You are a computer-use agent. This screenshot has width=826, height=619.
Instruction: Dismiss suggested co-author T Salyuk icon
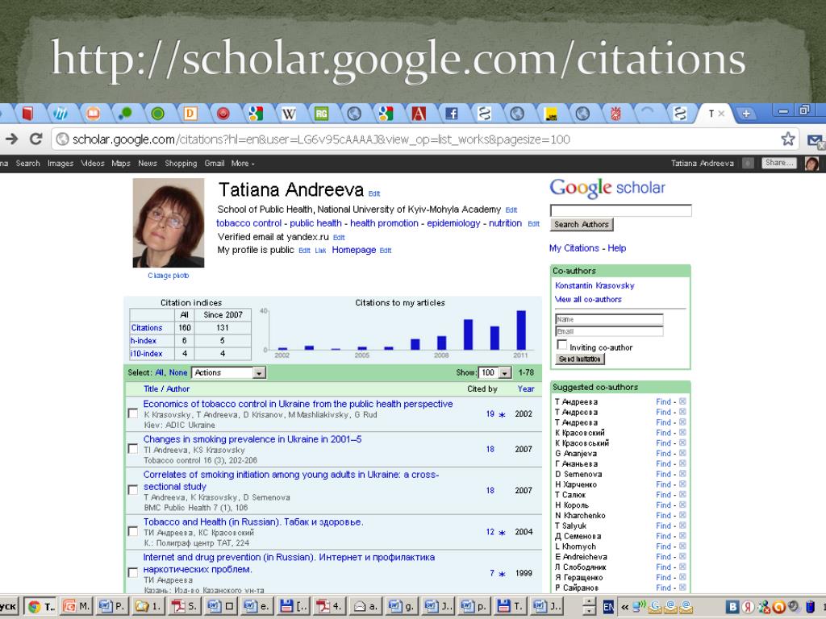pos(682,526)
